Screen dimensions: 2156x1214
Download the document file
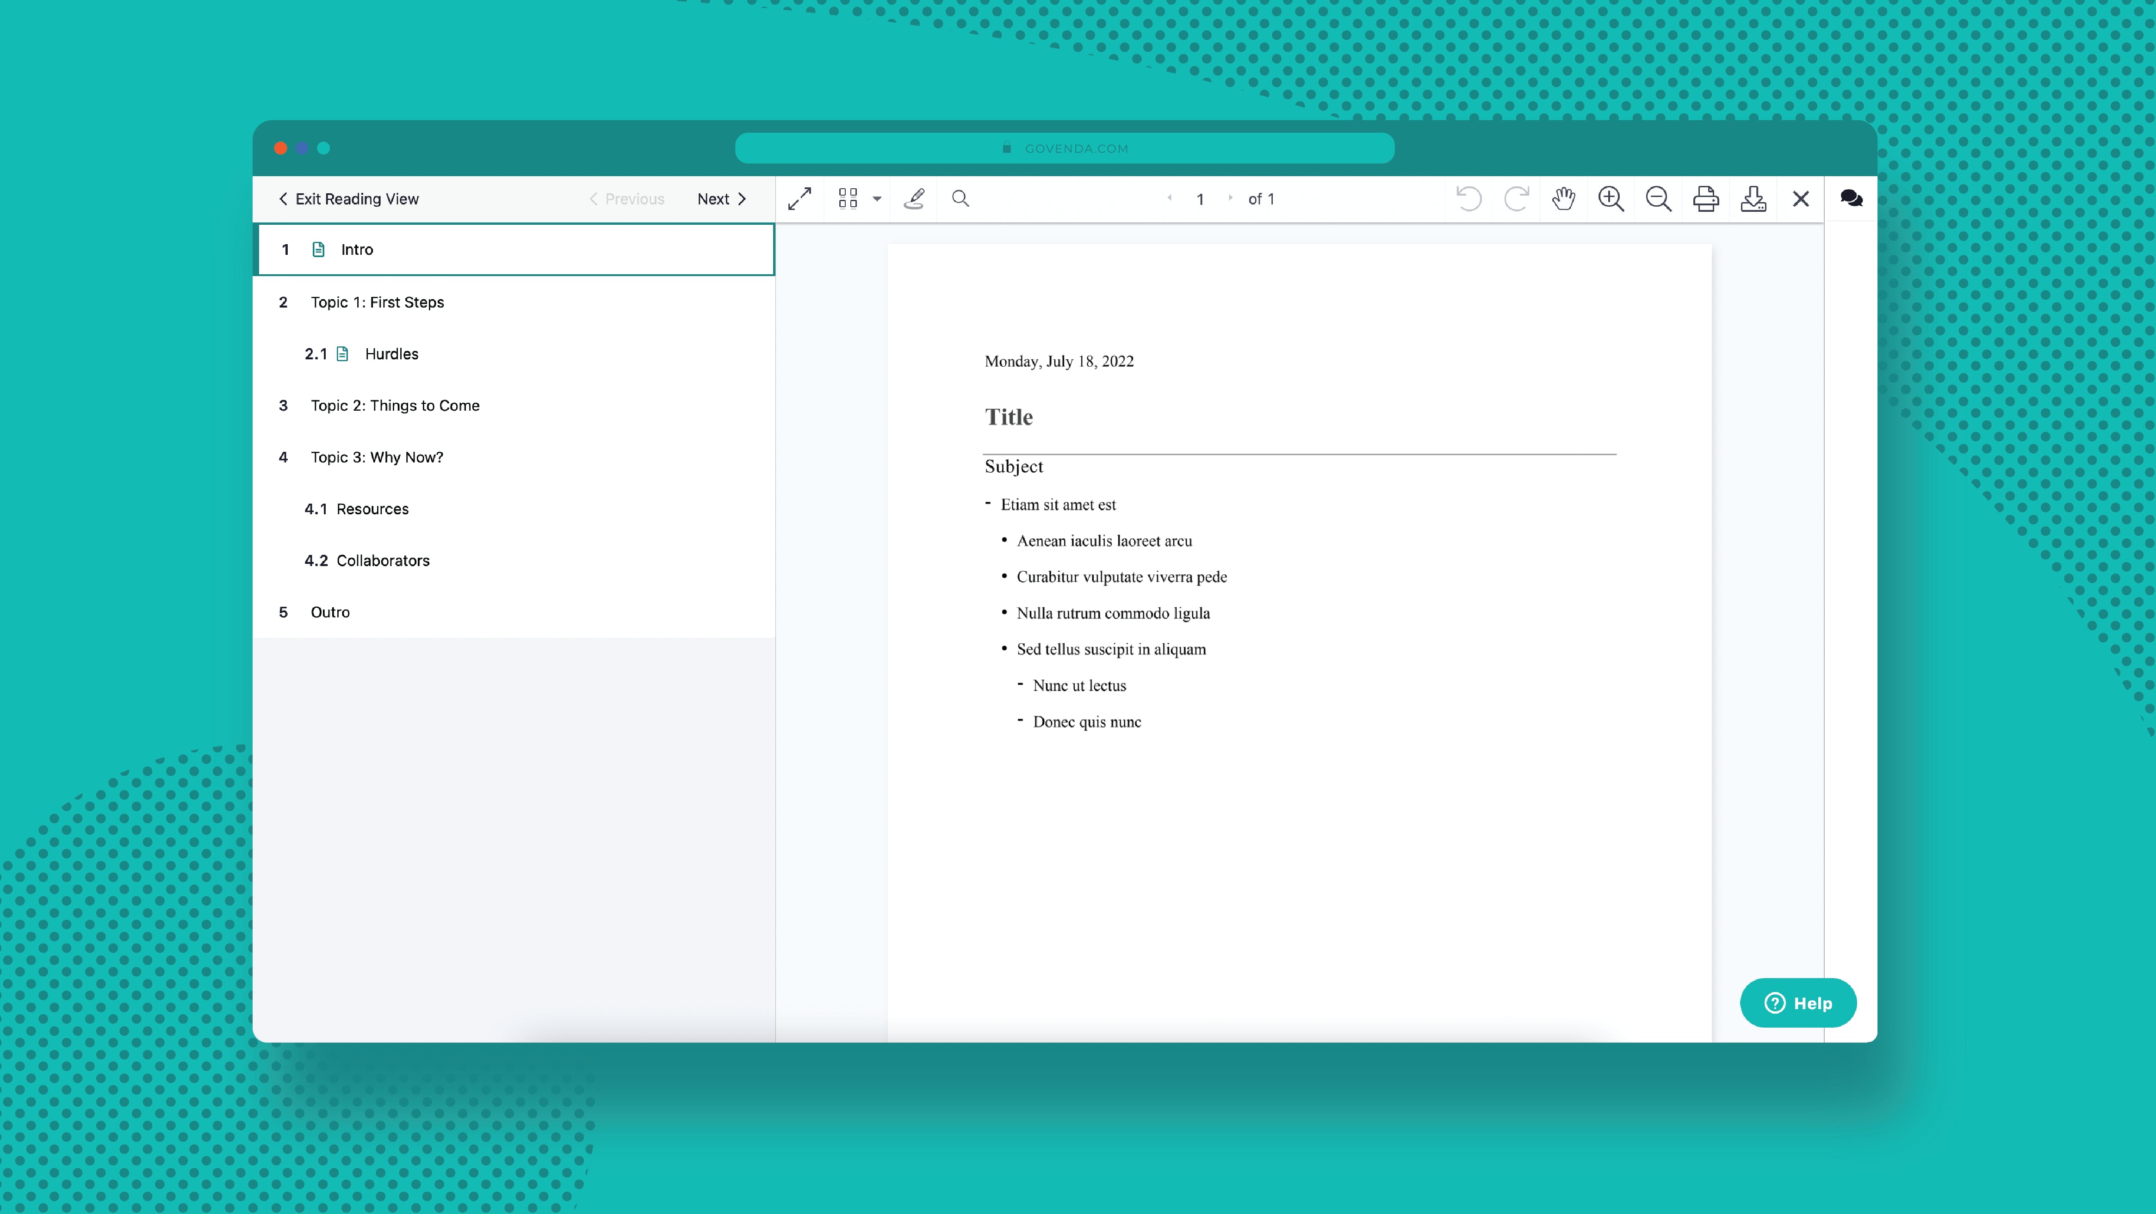(x=1753, y=198)
